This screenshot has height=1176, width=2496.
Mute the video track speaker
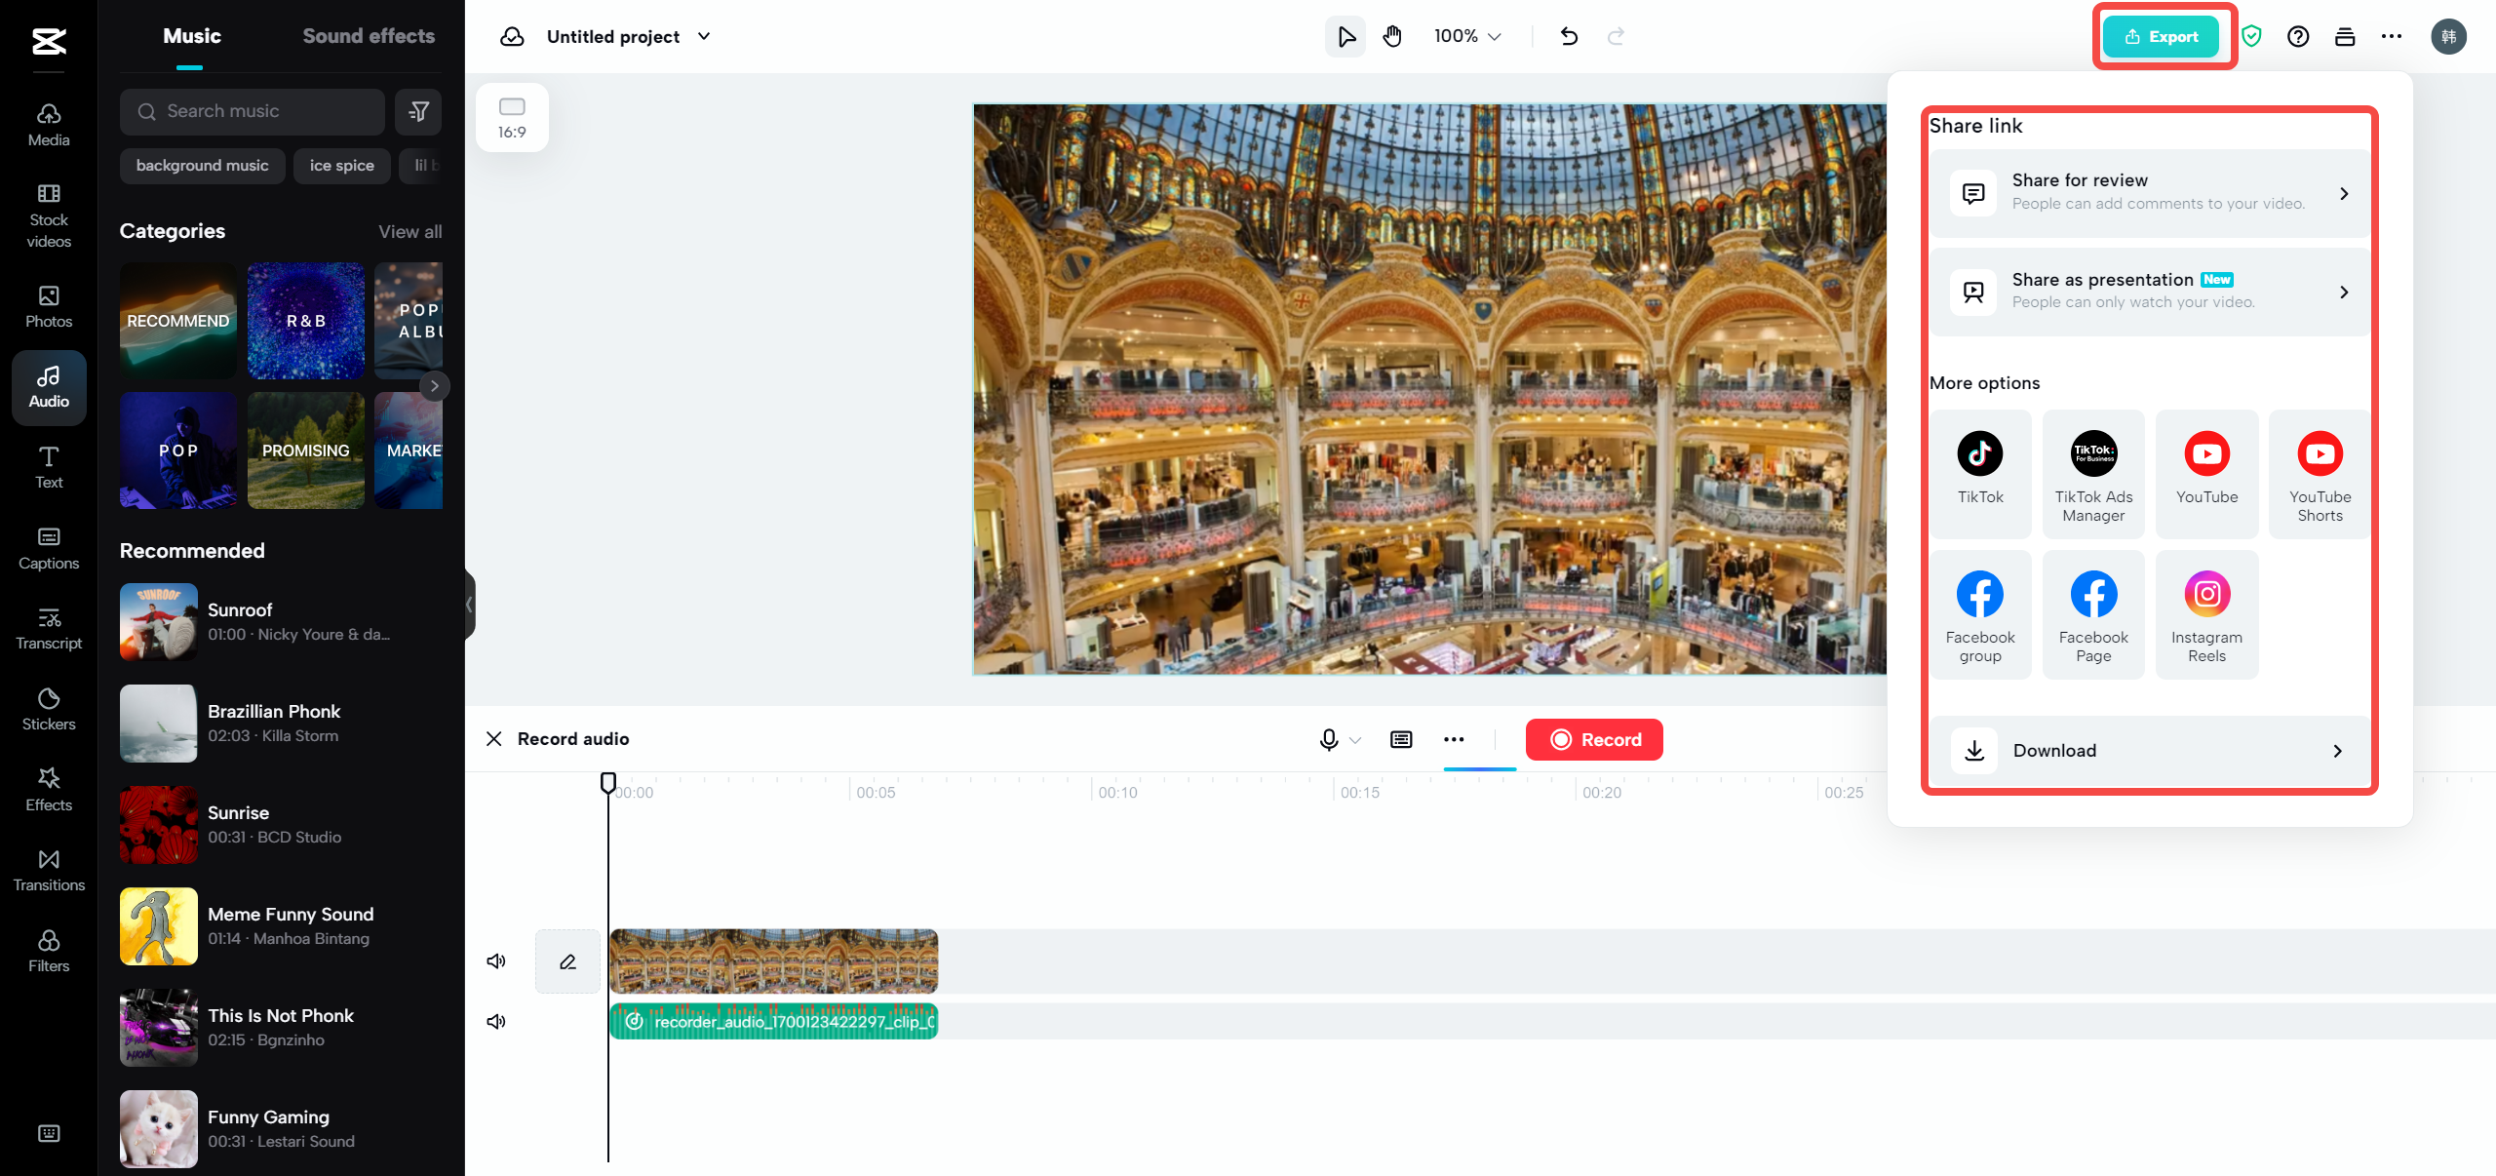tap(496, 961)
